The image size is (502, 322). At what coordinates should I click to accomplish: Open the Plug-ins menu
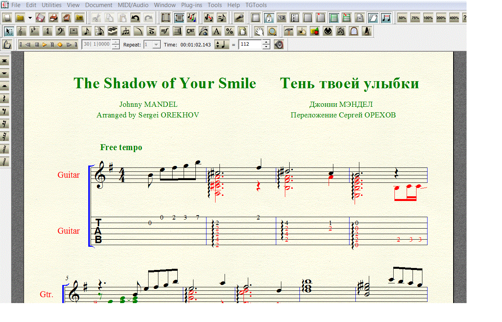click(x=192, y=5)
